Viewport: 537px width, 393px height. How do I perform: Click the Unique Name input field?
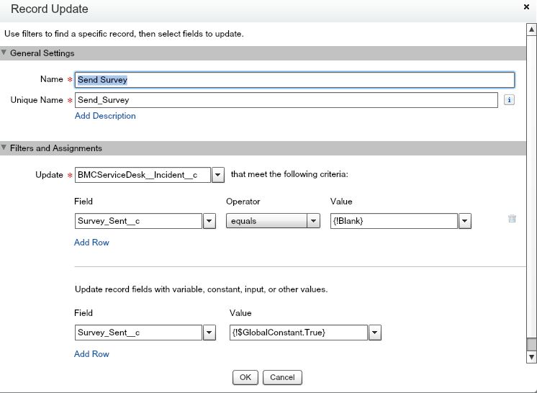pyautogui.click(x=286, y=100)
